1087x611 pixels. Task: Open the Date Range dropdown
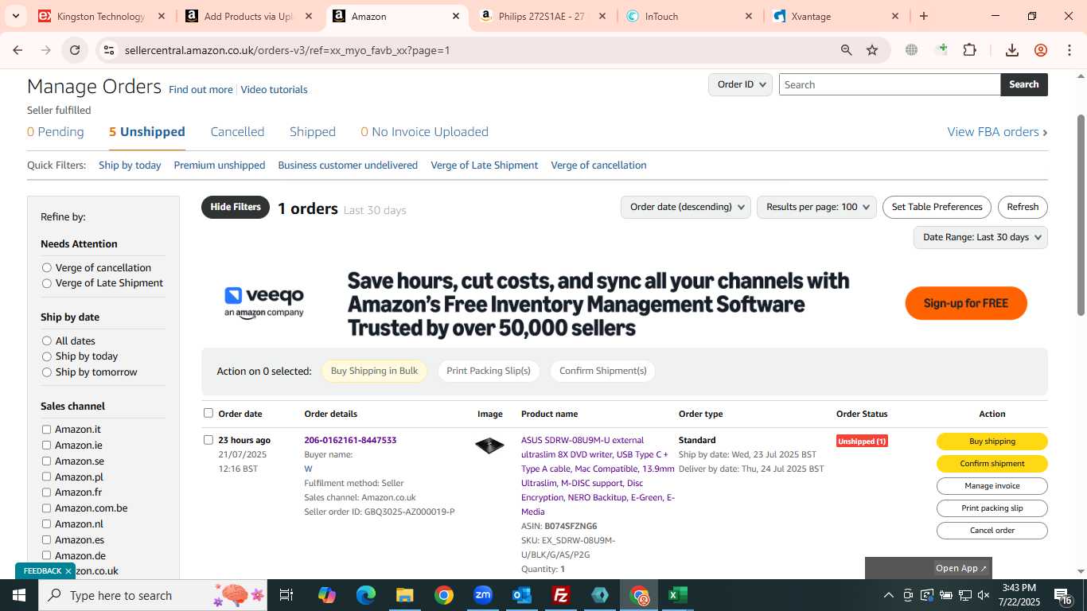pyautogui.click(x=980, y=237)
